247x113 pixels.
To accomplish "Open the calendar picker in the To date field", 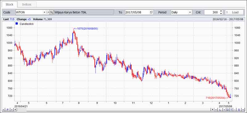I will (151, 12).
